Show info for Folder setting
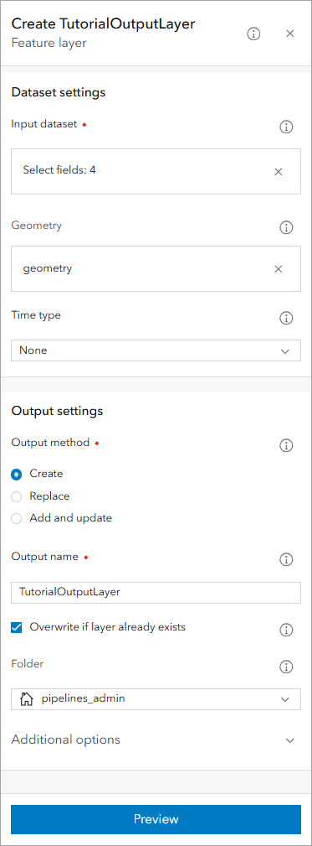This screenshot has height=846, width=312. click(287, 667)
